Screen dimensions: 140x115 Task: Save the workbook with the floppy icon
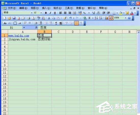pos(14,18)
